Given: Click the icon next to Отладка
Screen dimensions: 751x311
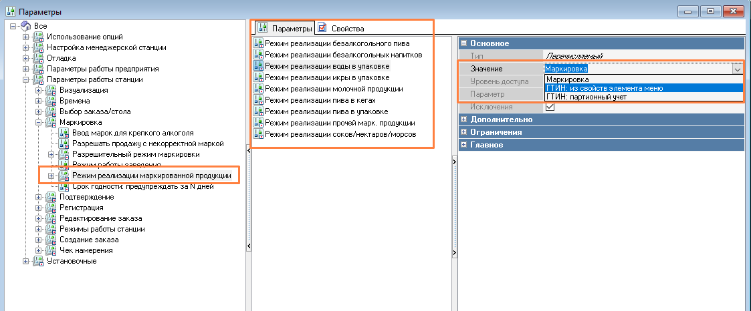Looking at the screenshot, I should pos(39,58).
